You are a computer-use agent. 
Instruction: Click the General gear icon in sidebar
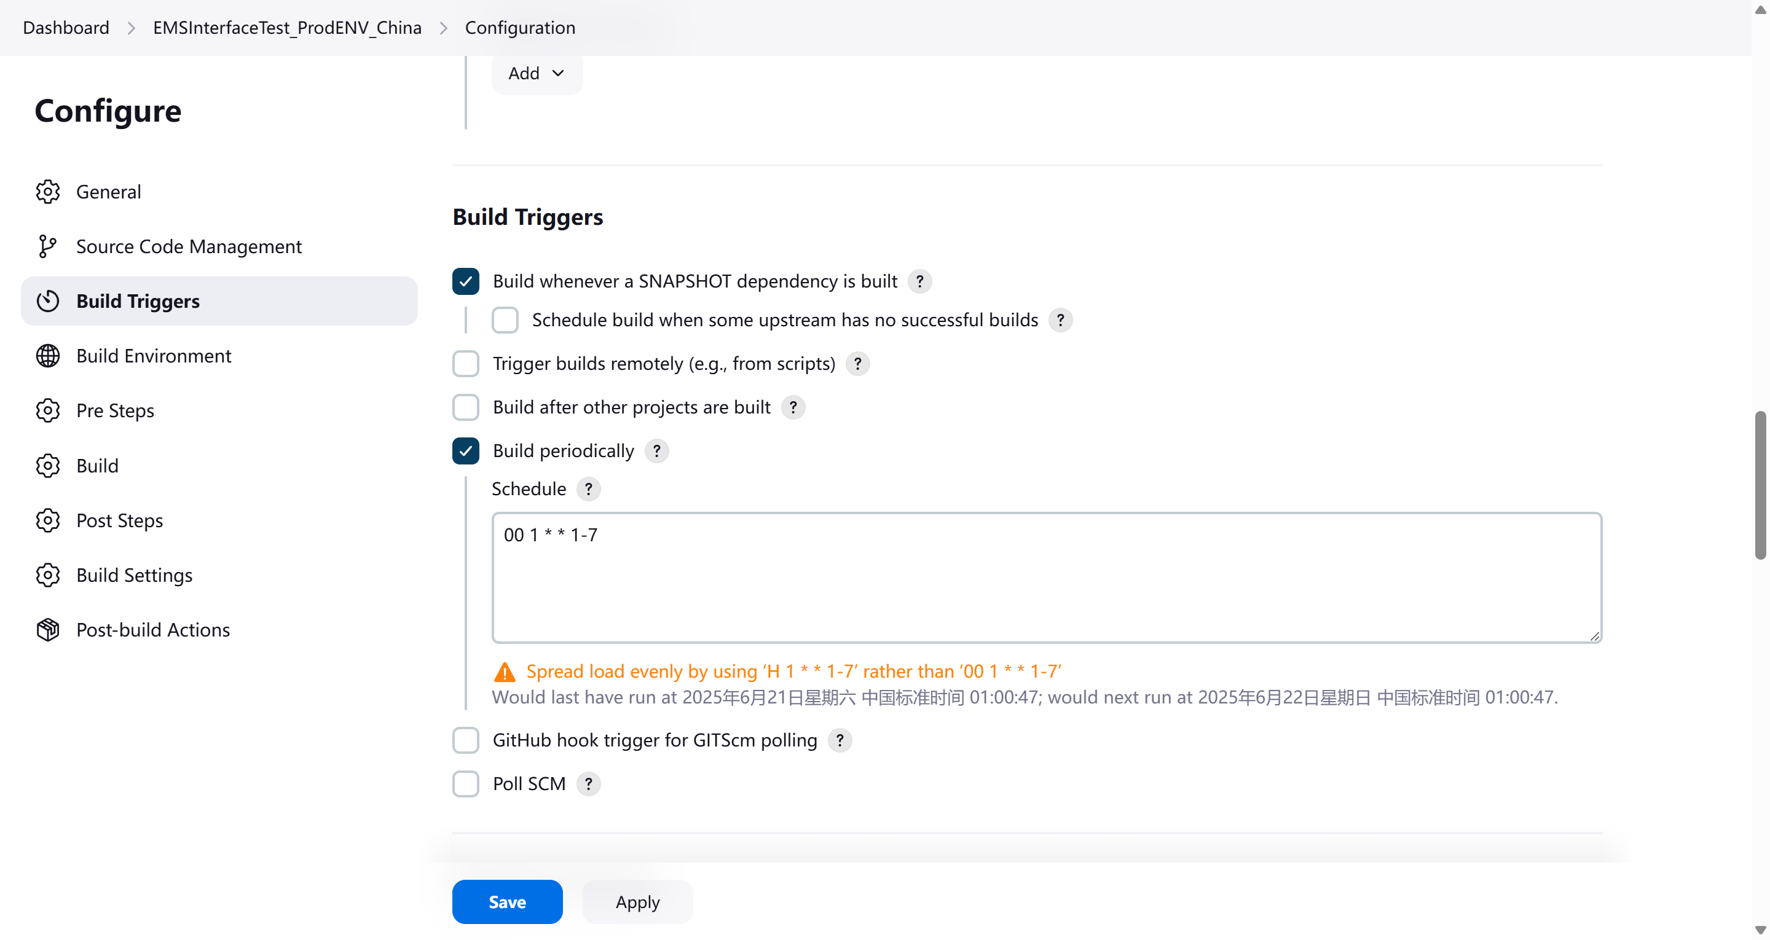47,192
